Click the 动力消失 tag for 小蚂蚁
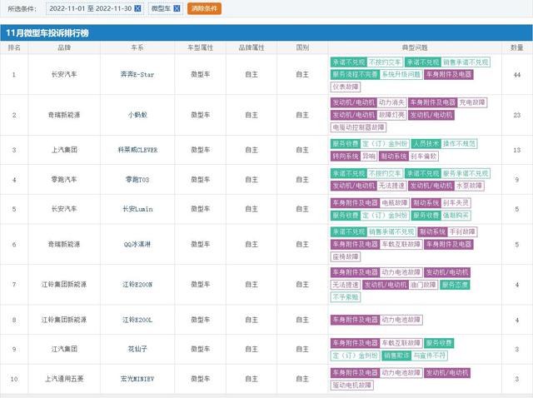The image size is (533, 398). pos(391,102)
